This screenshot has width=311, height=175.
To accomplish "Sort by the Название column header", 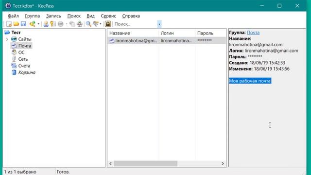I will [x=133, y=33].
